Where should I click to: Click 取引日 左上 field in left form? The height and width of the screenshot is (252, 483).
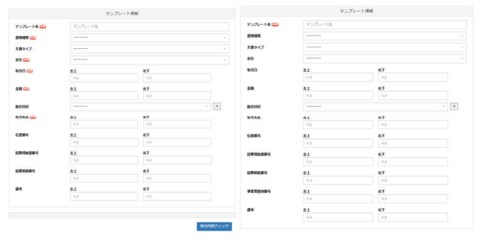pyautogui.click(x=104, y=78)
